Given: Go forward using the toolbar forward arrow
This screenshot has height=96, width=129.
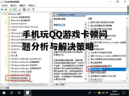Looking at the screenshot, I should coord(6,9).
